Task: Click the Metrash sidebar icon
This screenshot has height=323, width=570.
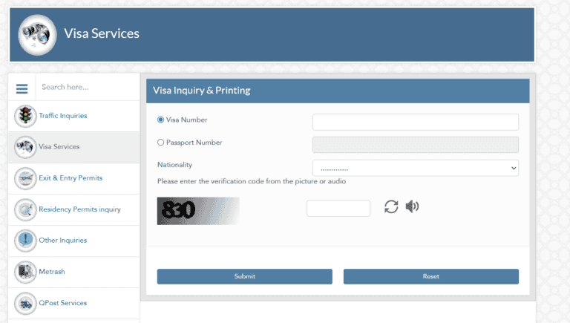Action: click(25, 272)
